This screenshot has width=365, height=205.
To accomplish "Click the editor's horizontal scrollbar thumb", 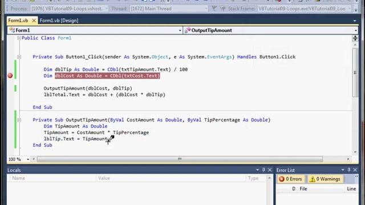I will [x=180, y=159].
